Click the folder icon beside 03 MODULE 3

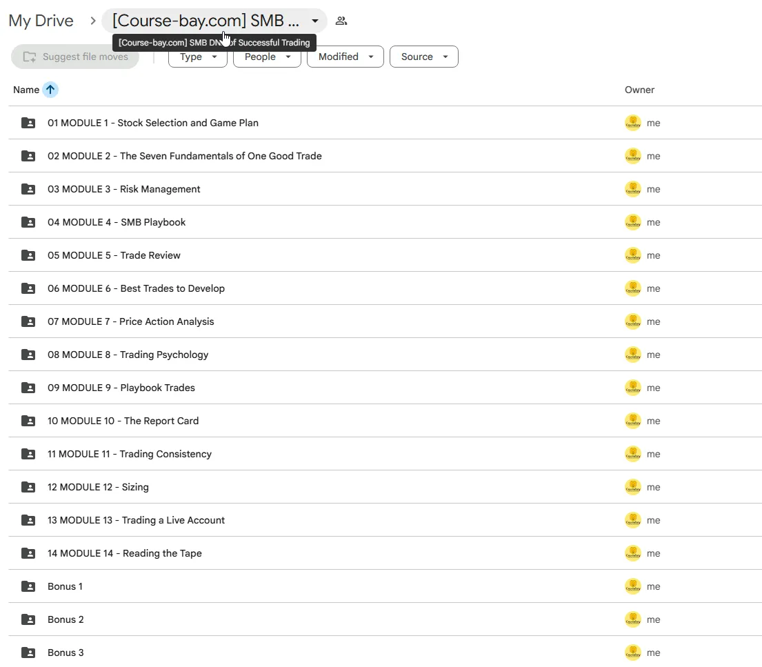[28, 189]
